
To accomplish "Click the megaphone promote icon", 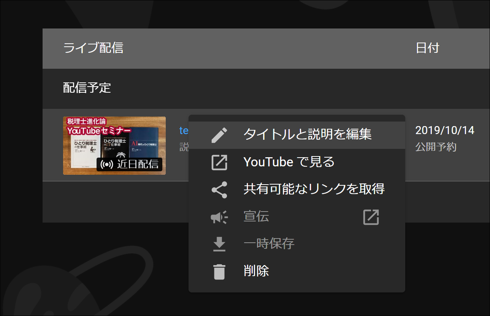I will [219, 217].
